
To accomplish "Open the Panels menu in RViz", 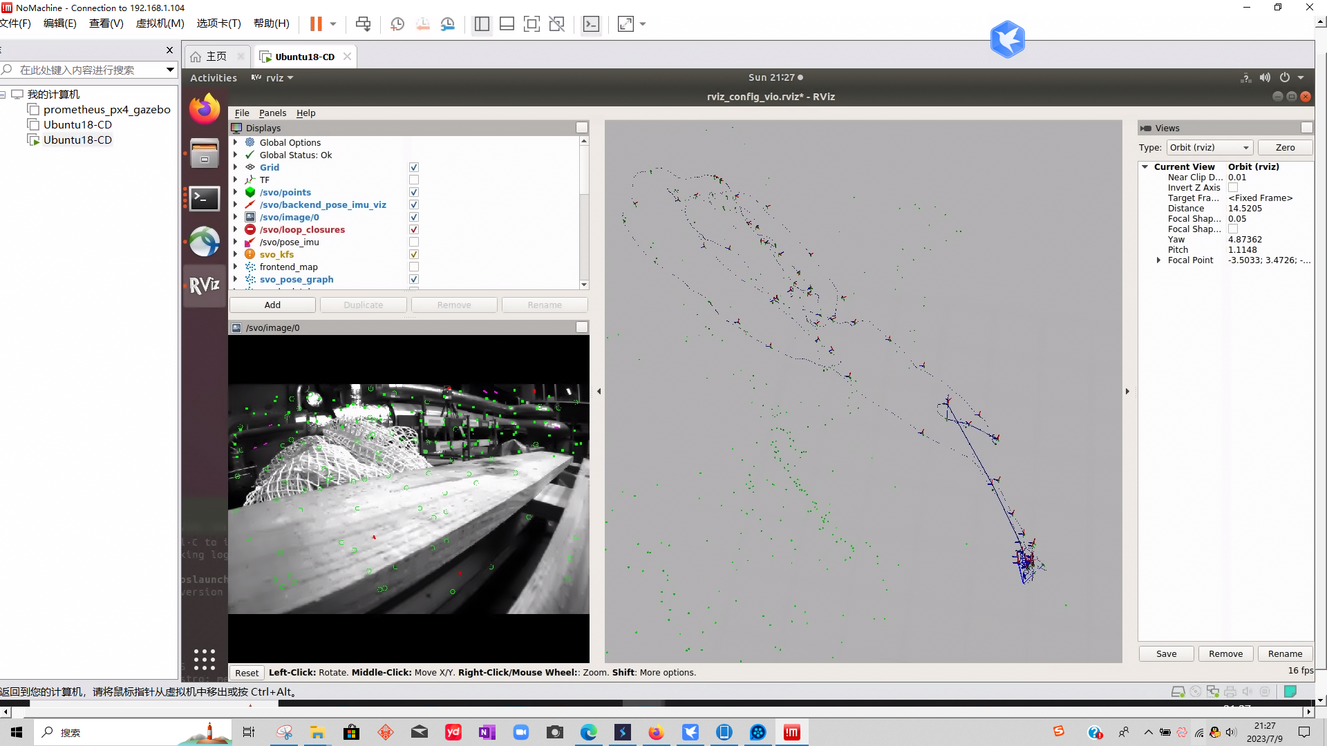I will (x=272, y=113).
